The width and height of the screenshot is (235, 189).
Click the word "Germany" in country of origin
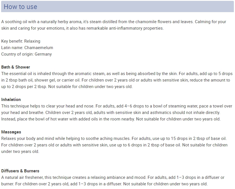[43, 54]
